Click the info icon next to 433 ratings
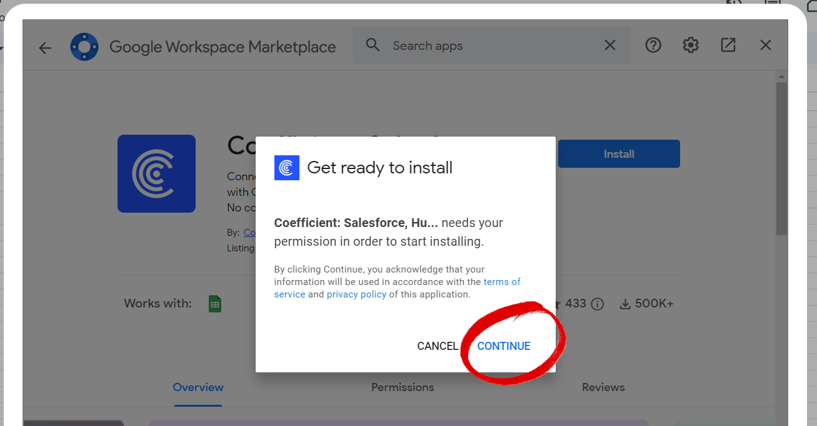Viewport: 817px width, 426px height. 598,304
